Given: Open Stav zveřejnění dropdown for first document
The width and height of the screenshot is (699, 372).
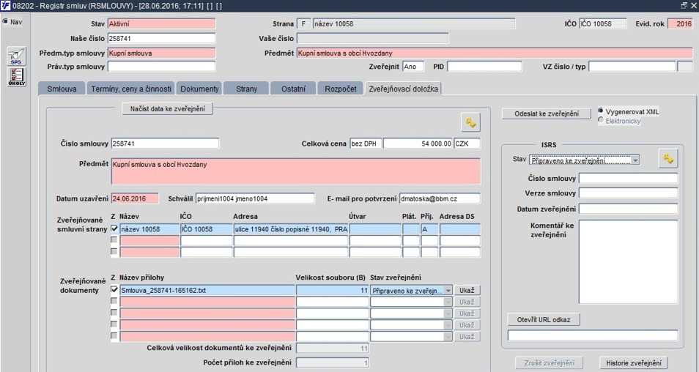Looking at the screenshot, I should click(x=448, y=291).
